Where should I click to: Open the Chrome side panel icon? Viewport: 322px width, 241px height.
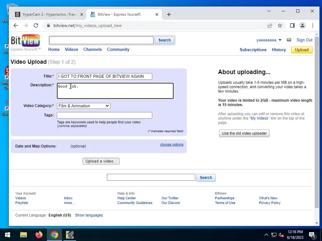[292, 25]
